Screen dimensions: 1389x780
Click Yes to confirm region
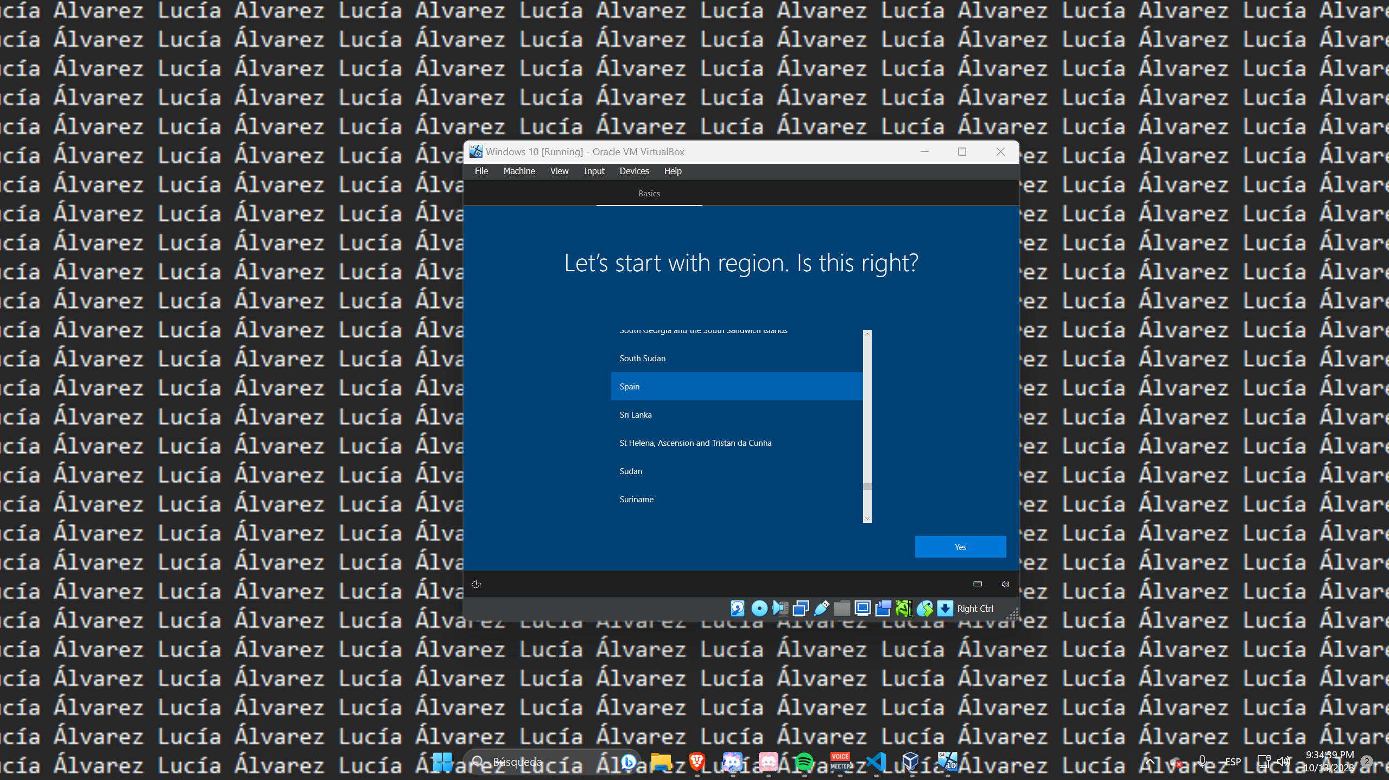coord(960,547)
